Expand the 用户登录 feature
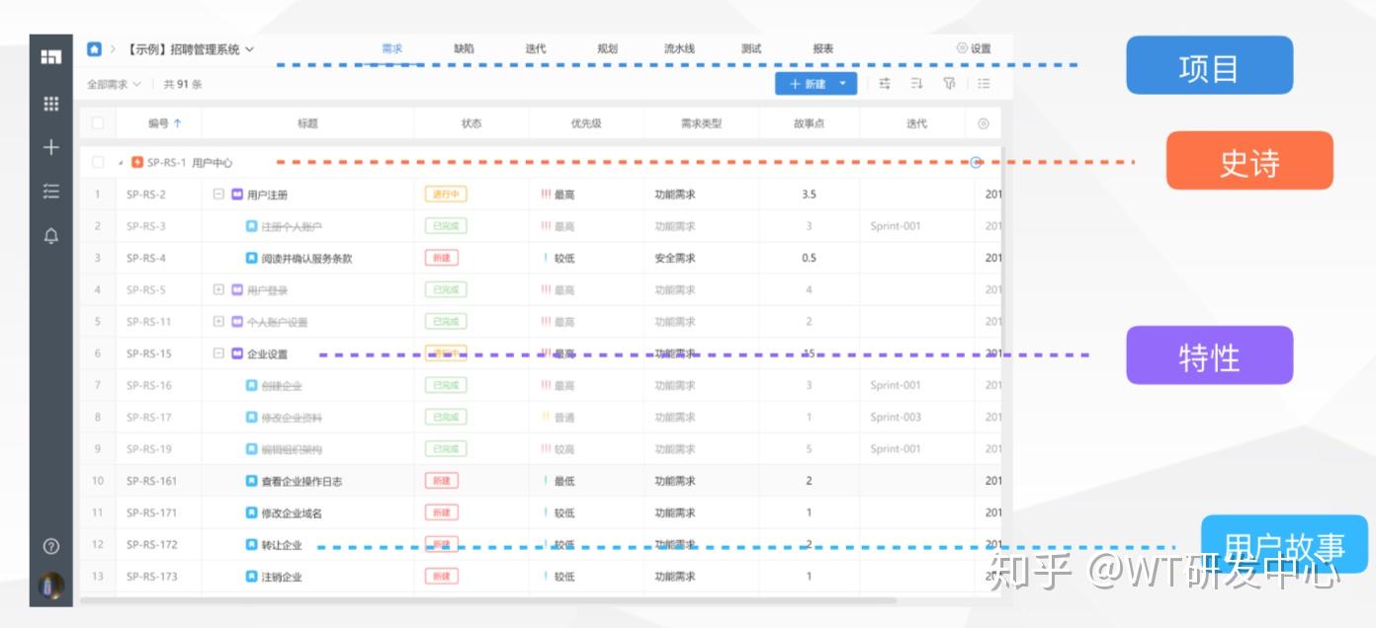1376x628 pixels. click(218, 290)
